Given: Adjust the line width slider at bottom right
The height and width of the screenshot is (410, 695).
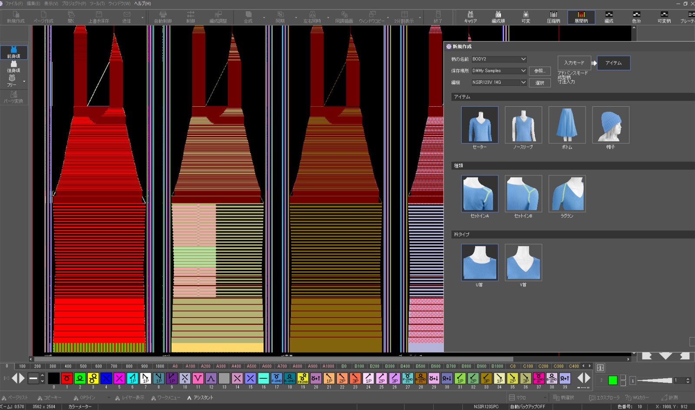Looking at the screenshot, I should point(655,380).
